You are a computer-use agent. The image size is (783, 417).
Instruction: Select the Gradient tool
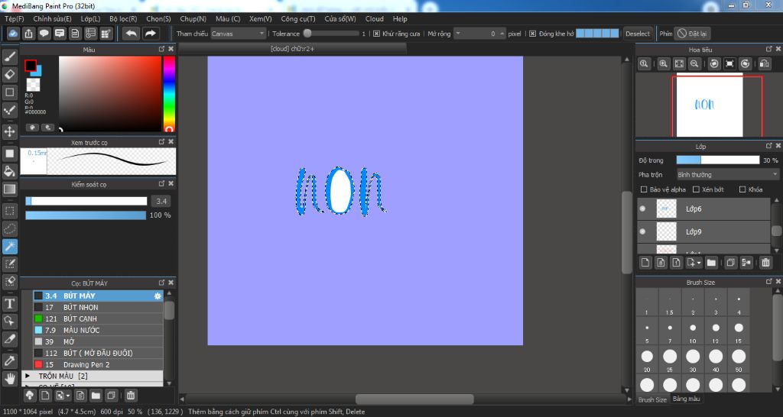9,189
